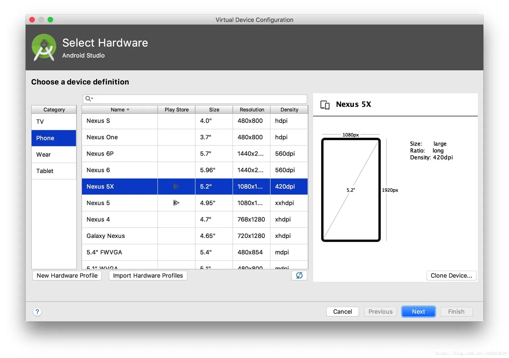509x358 pixels.
Task: Select the Wear category
Action: [54, 155]
